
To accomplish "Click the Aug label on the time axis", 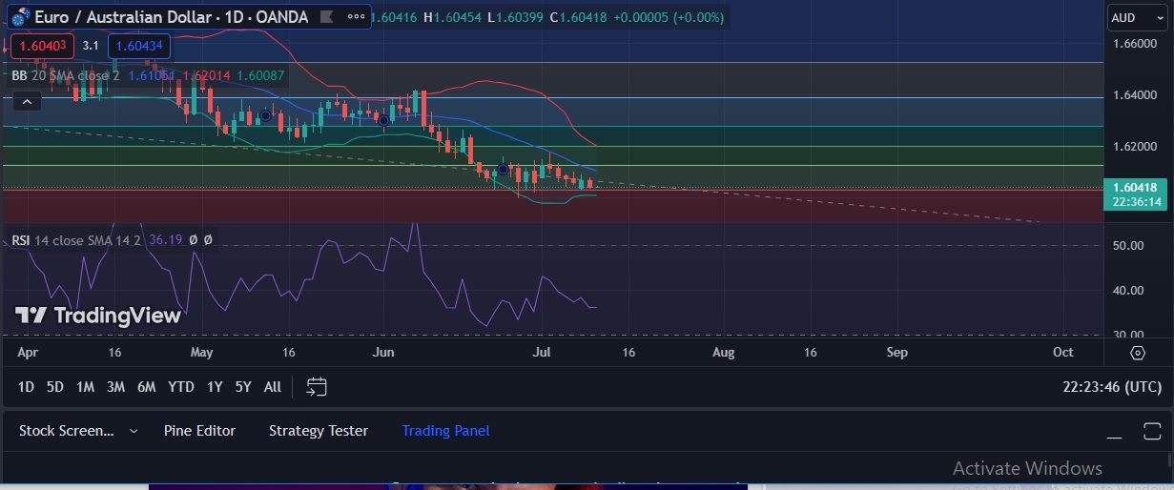I will pos(724,352).
